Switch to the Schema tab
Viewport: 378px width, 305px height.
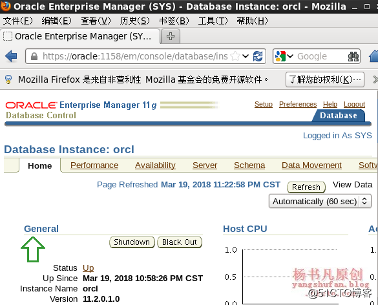click(x=249, y=165)
